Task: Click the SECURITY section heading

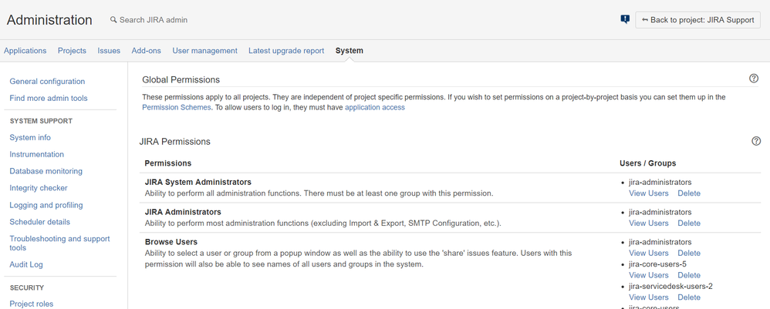Action: click(27, 287)
